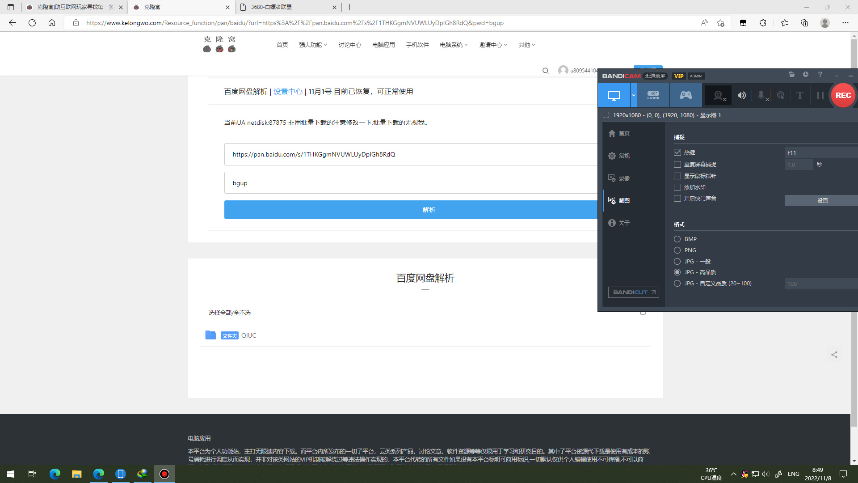This screenshot has width=858, height=483.
Task: Click the F11 hotkey input field
Action: pos(821,153)
